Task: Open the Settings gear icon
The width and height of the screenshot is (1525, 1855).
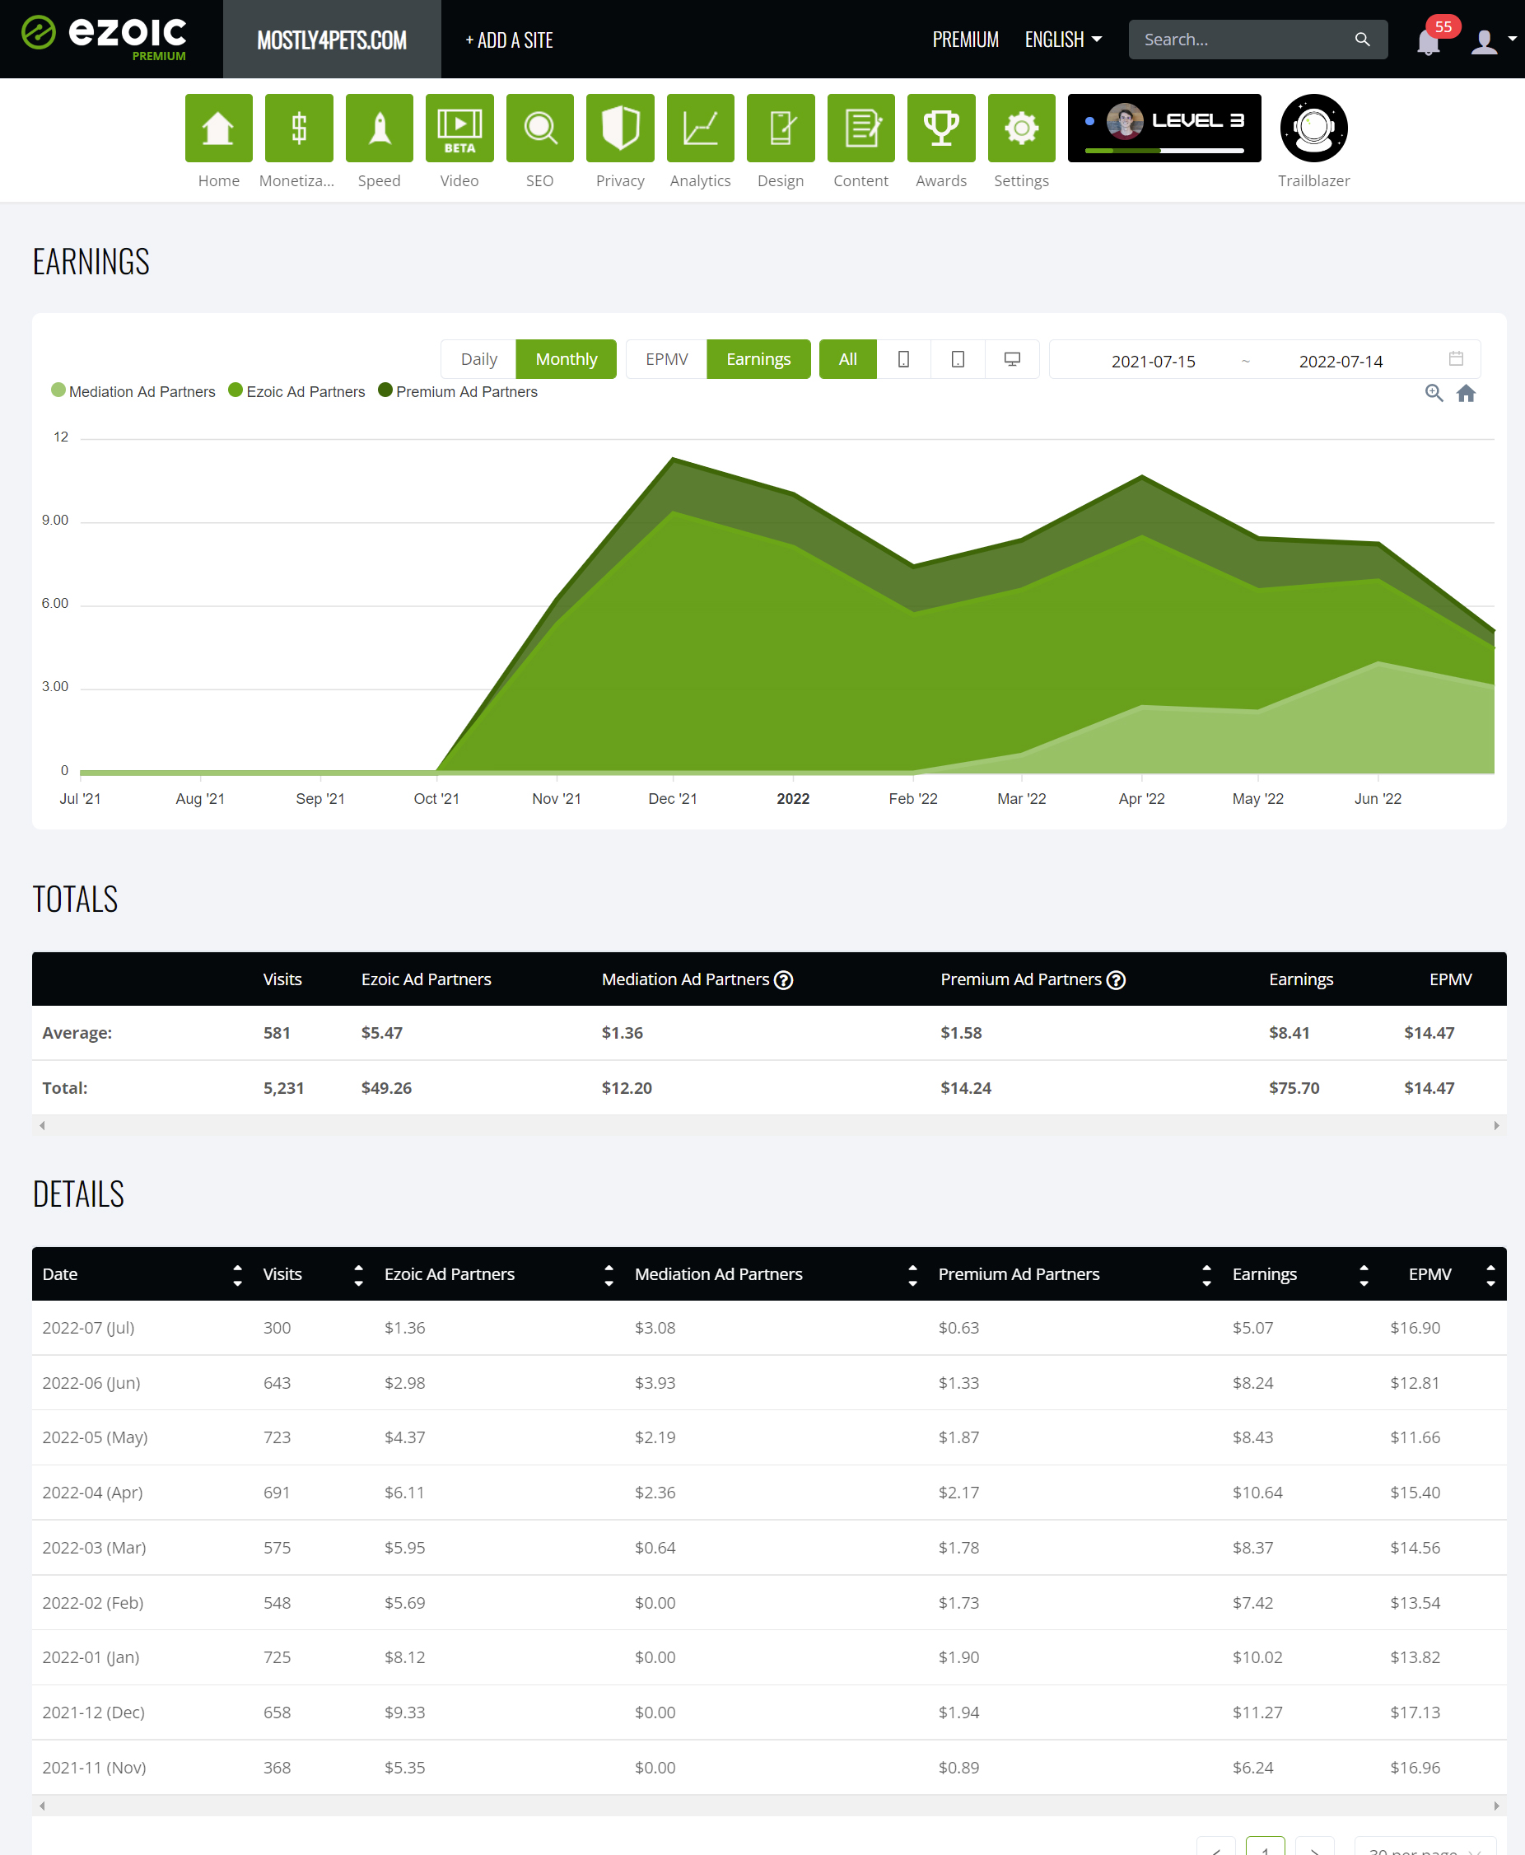Action: pyautogui.click(x=1022, y=128)
